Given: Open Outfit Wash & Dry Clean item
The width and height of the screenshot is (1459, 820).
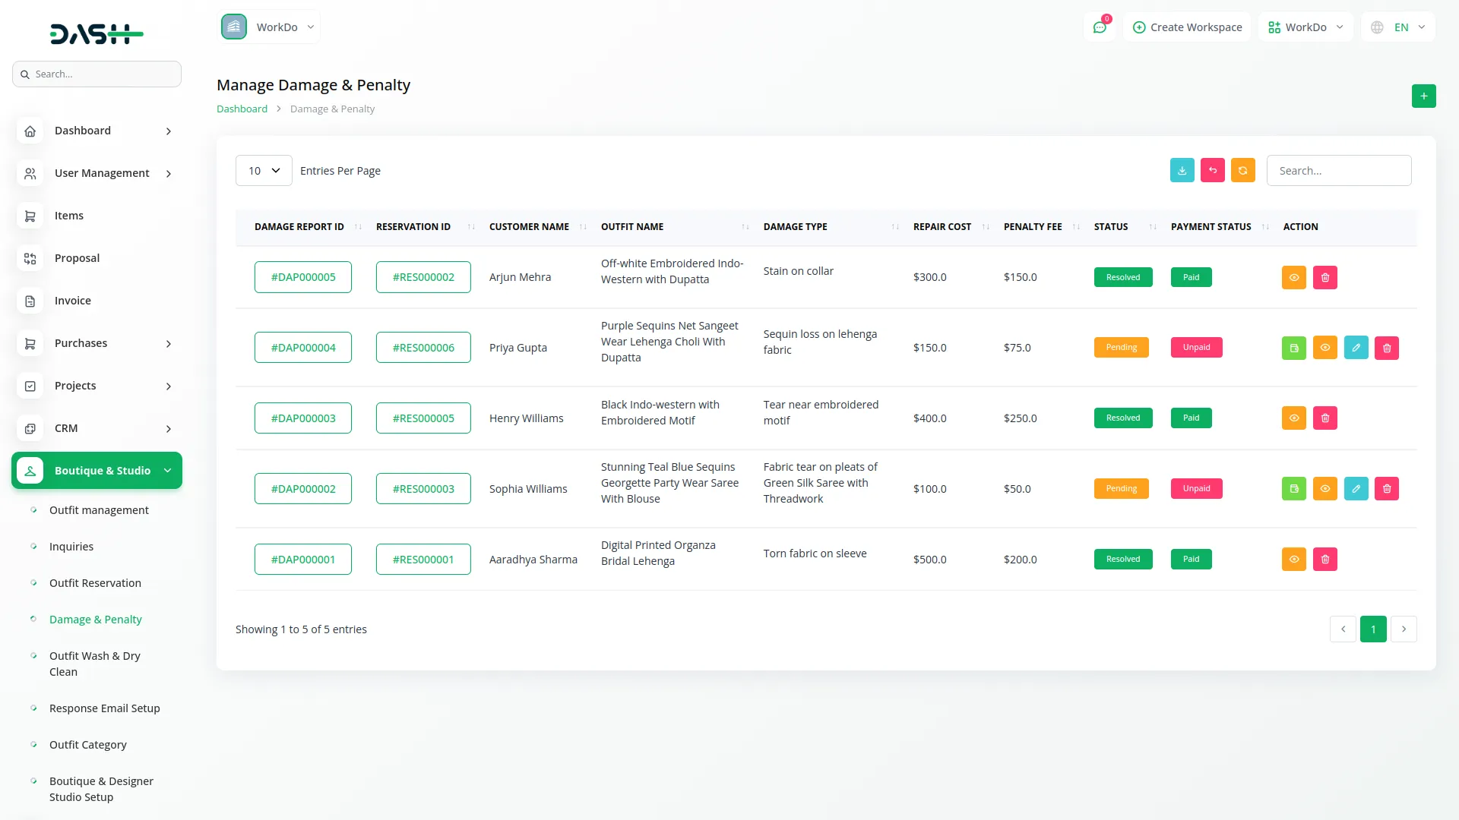Looking at the screenshot, I should tap(95, 664).
